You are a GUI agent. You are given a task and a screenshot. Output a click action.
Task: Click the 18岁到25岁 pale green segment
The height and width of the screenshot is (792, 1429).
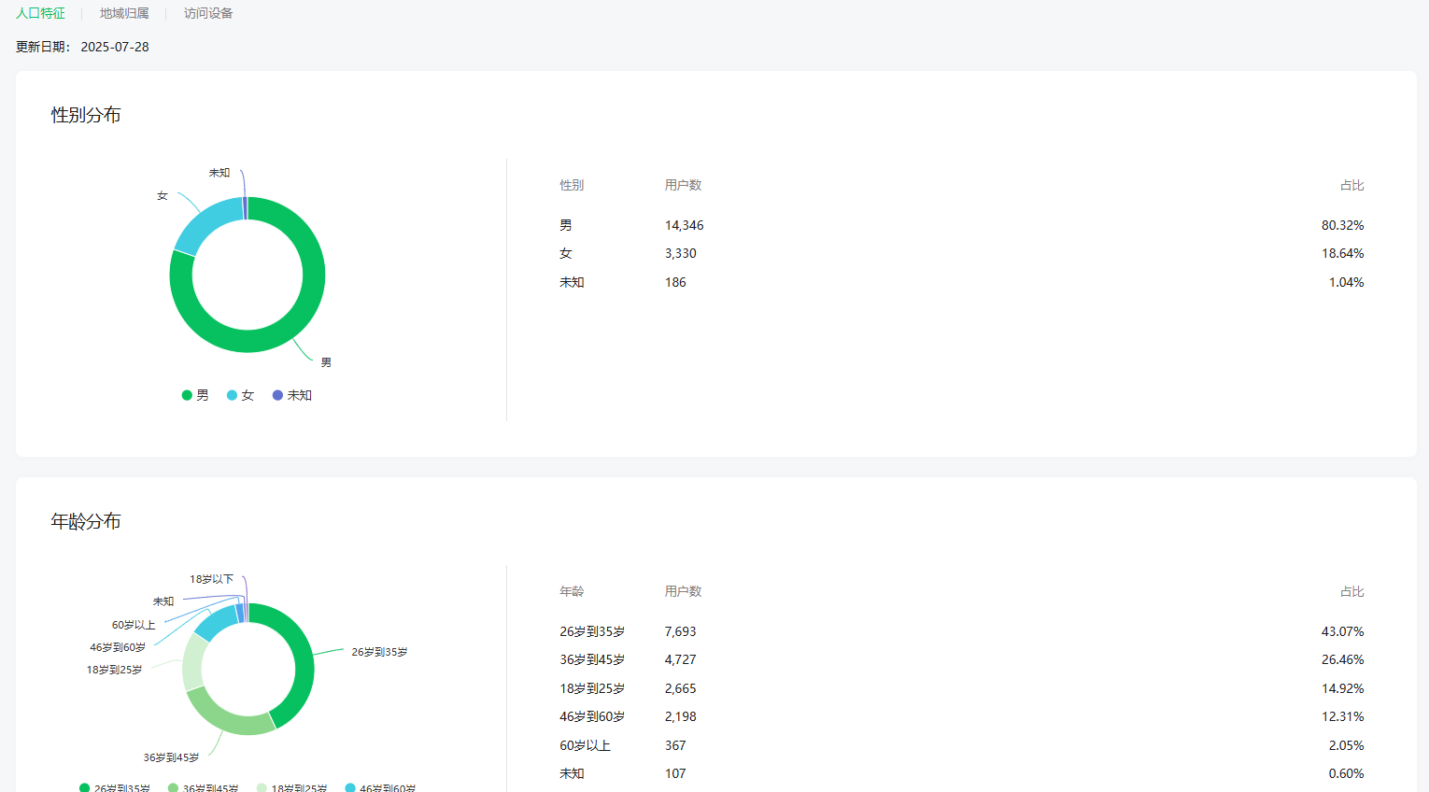click(194, 663)
